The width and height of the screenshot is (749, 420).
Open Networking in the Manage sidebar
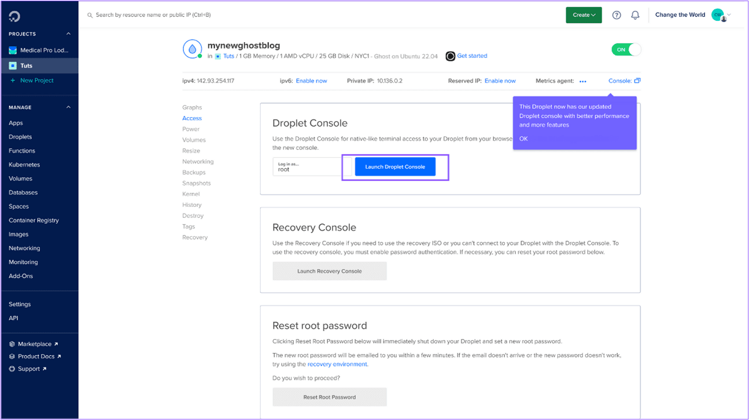pyautogui.click(x=24, y=248)
